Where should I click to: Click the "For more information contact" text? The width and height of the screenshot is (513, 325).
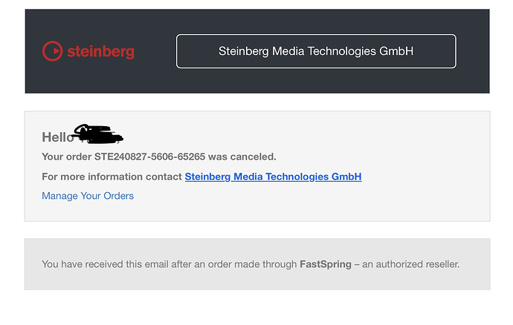pyautogui.click(x=112, y=177)
